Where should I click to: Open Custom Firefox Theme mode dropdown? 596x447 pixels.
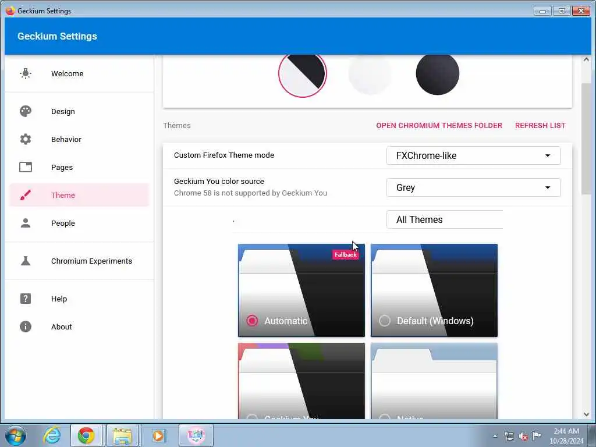point(473,155)
